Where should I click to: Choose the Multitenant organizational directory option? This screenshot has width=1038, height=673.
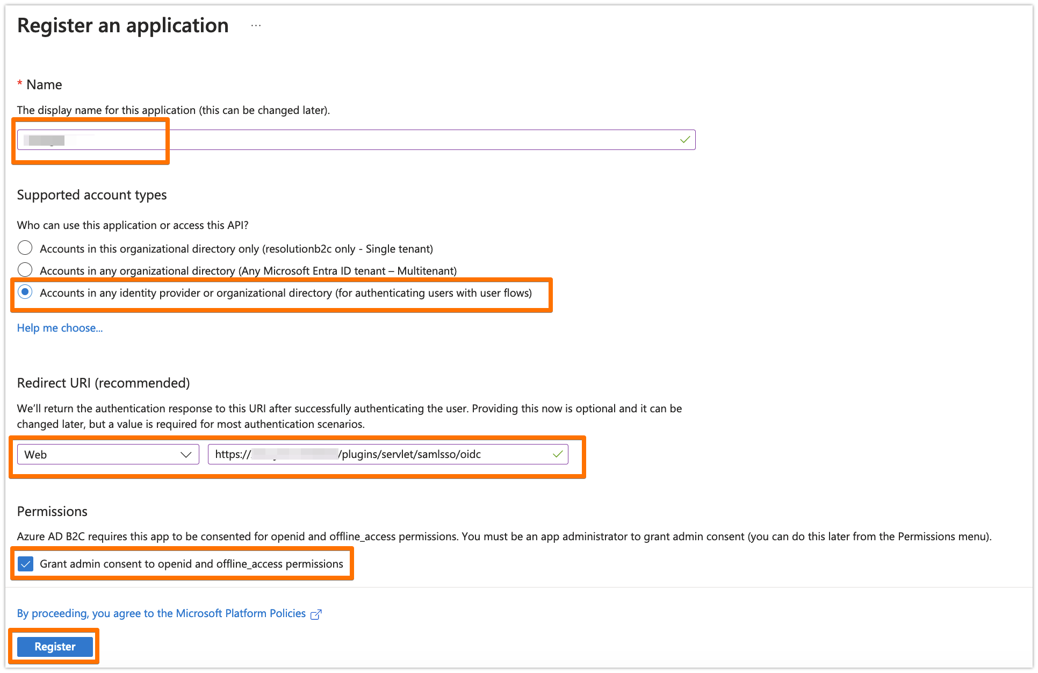click(25, 269)
